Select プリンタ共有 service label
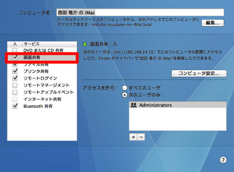The image size is (234, 172). (36, 71)
